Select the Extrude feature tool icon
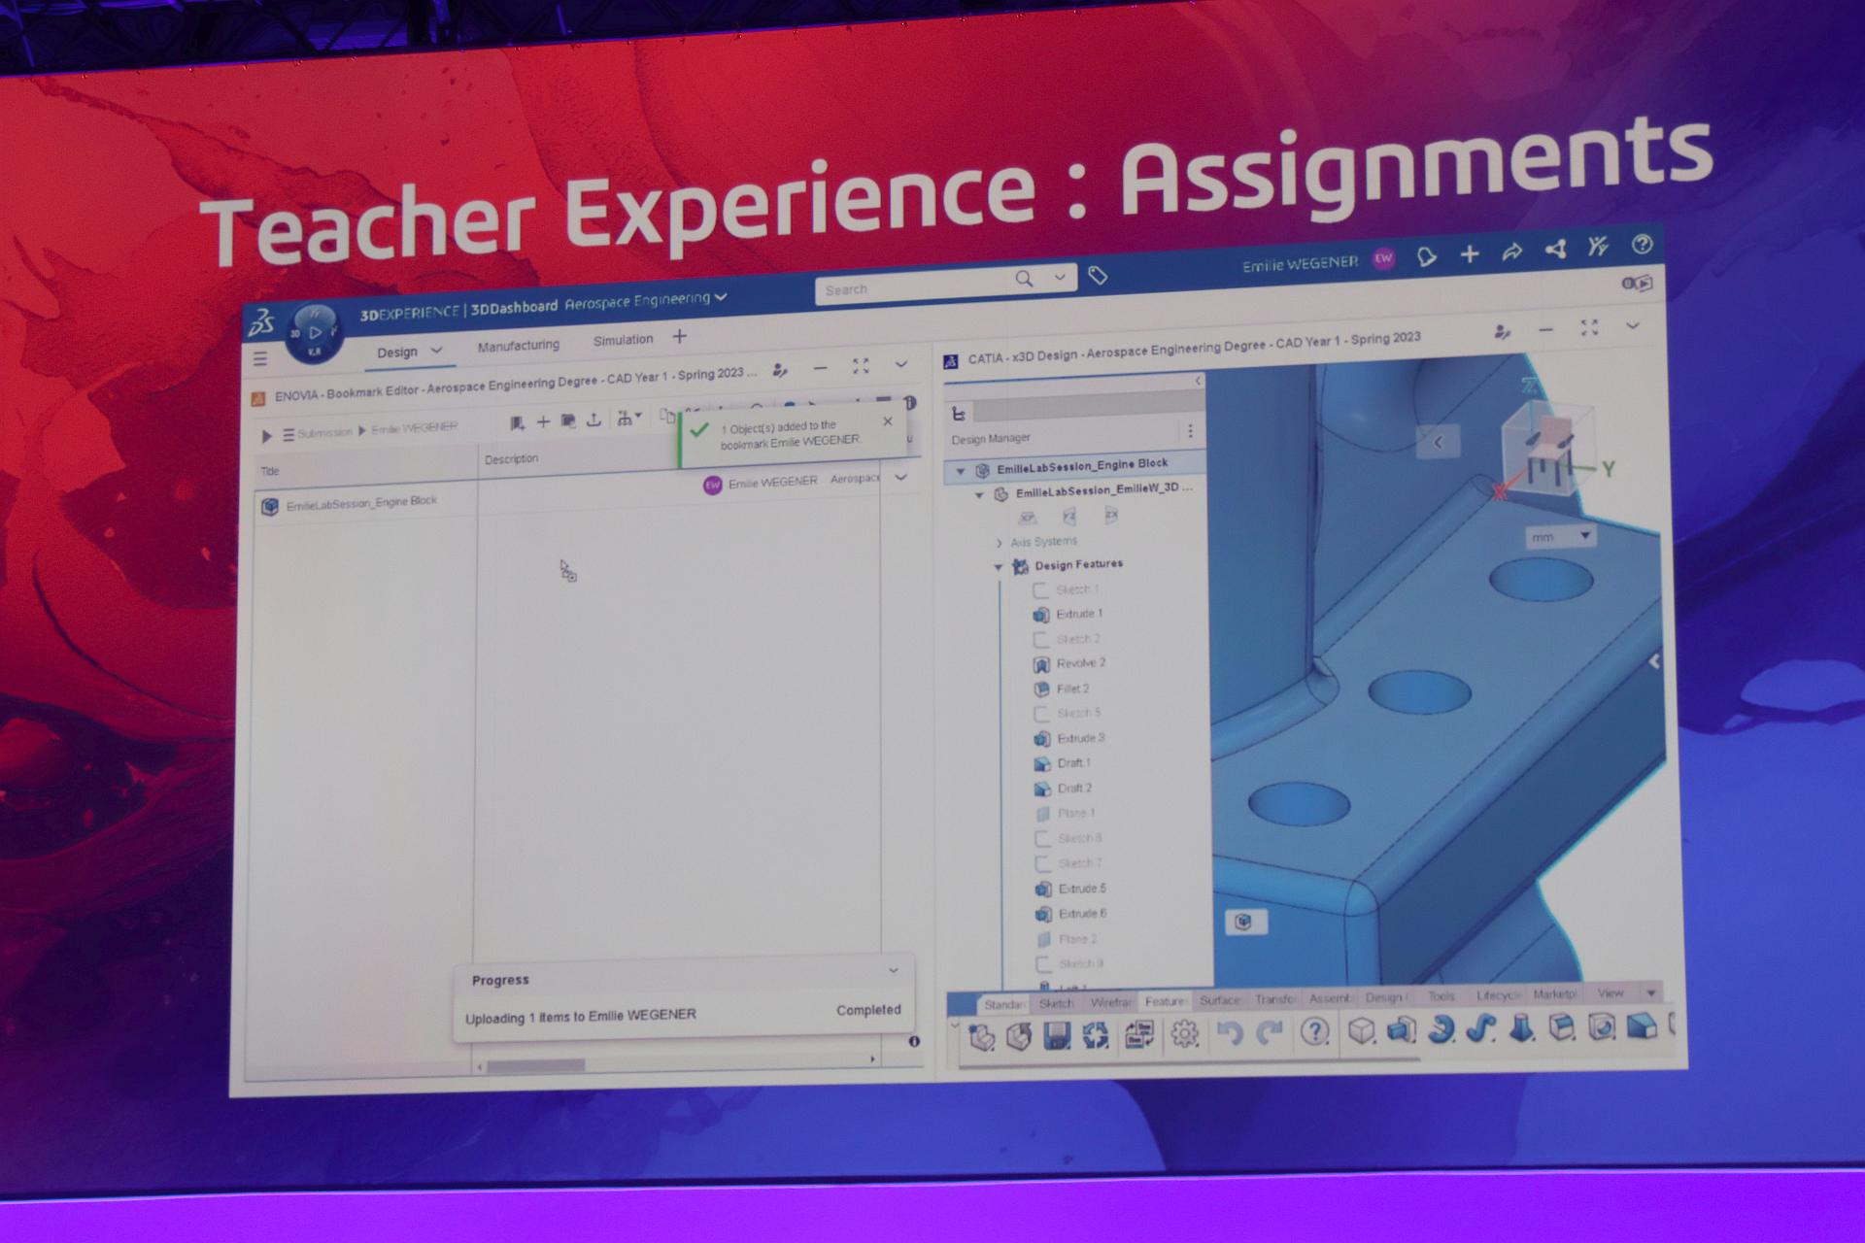 (x=1401, y=1029)
